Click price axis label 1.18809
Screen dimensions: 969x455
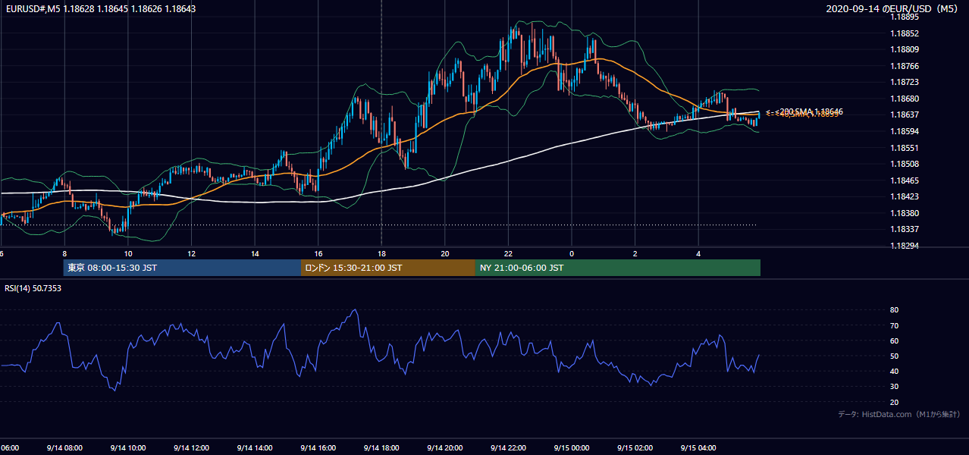904,49
